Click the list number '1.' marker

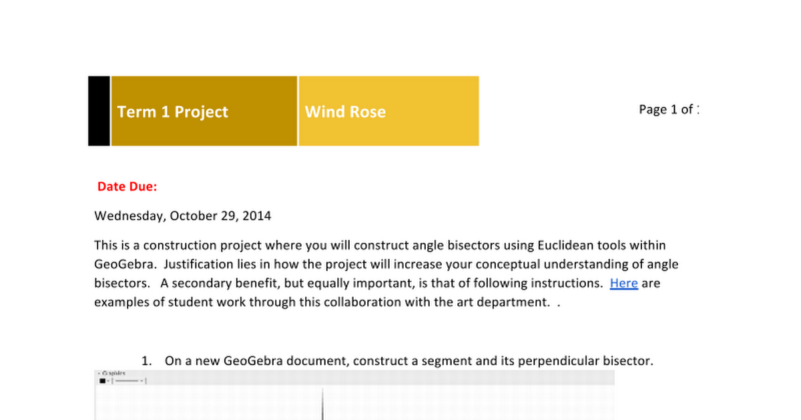click(x=148, y=361)
